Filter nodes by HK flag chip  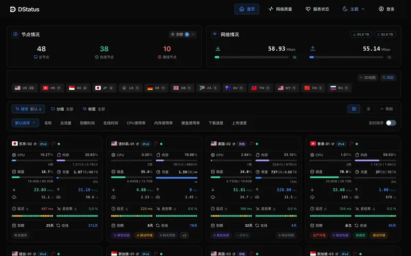52,88
